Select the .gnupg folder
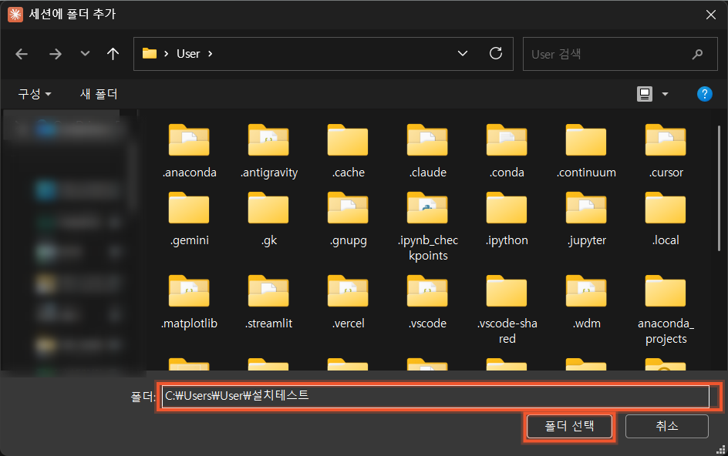This screenshot has height=456, width=728. [x=349, y=219]
